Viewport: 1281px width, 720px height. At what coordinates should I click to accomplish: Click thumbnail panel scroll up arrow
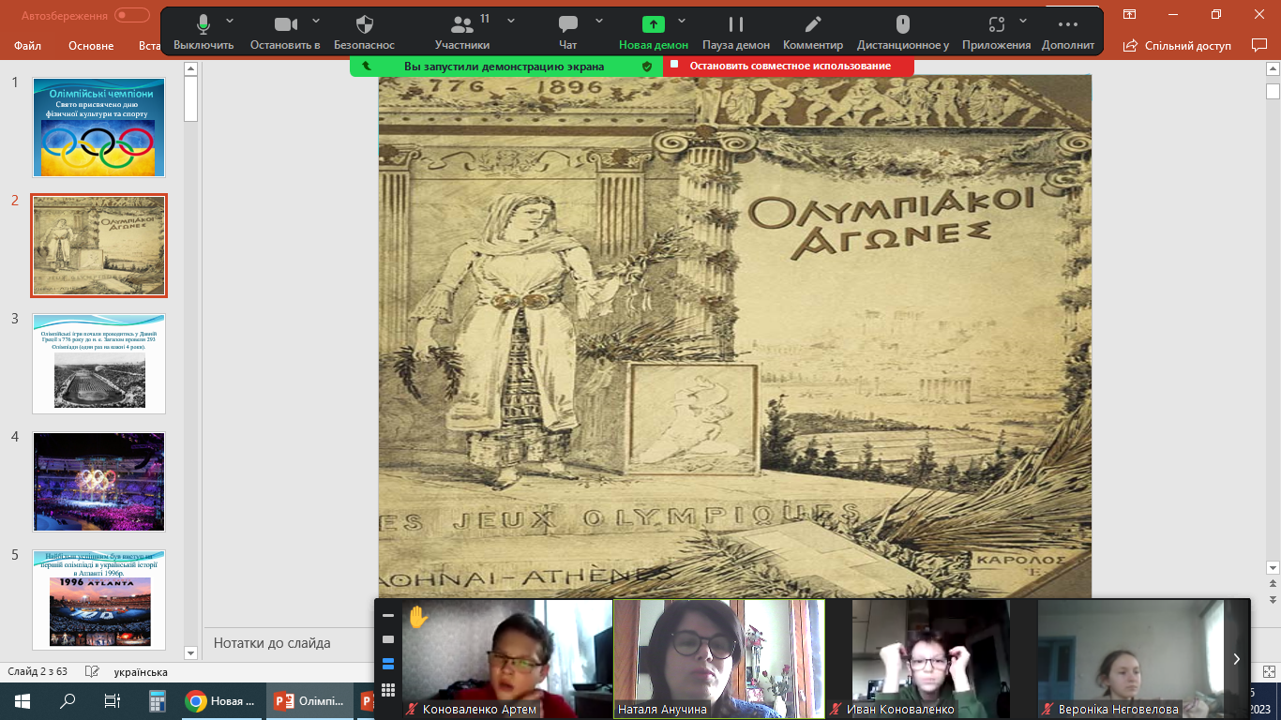[x=191, y=68]
